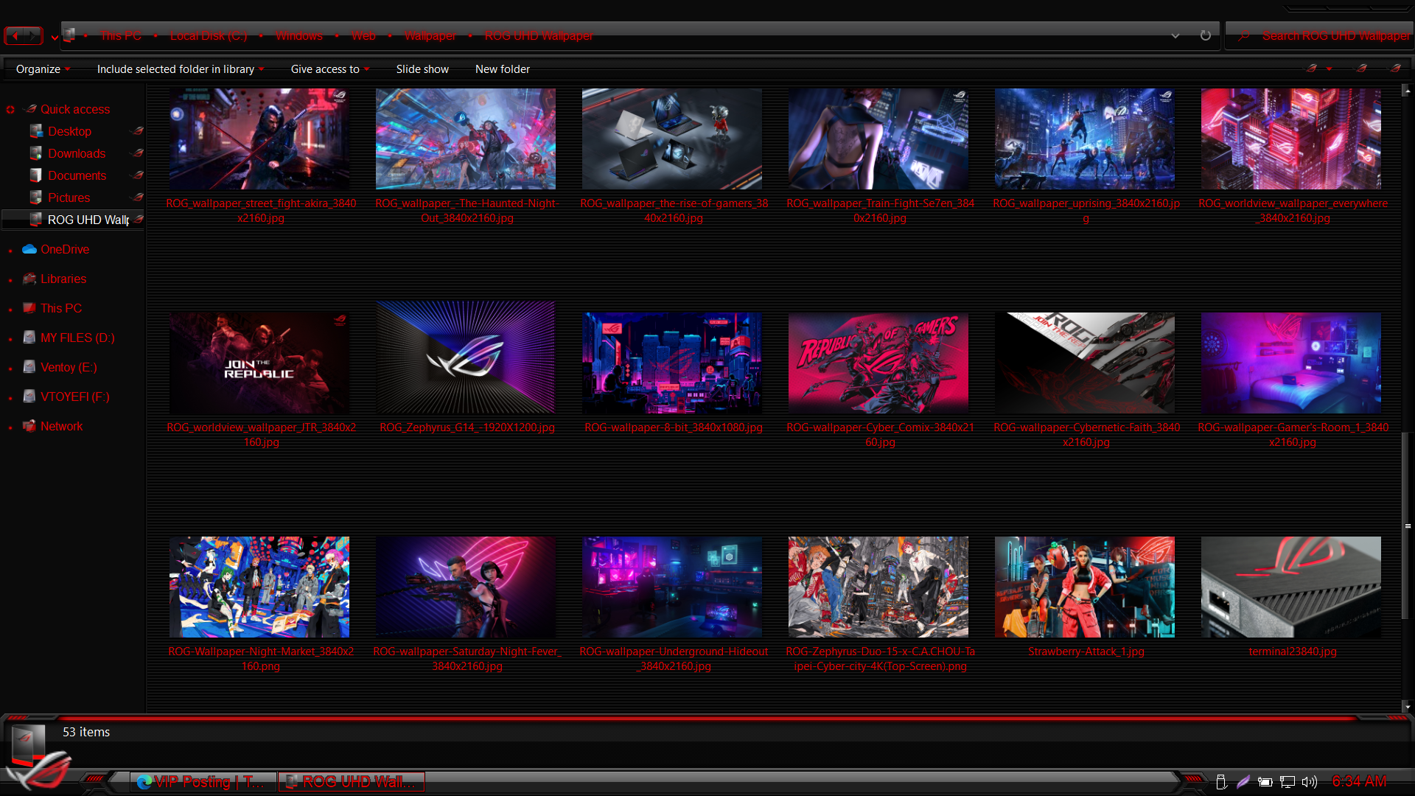Open the Organize dropdown menu
Image resolution: width=1415 pixels, height=796 pixels.
coord(43,69)
